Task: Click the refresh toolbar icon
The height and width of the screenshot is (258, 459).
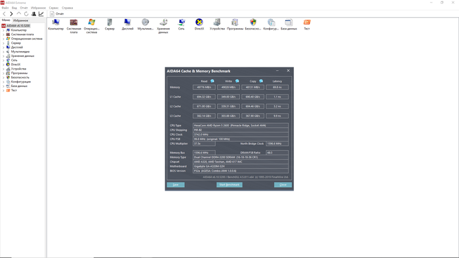Action: 26,14
